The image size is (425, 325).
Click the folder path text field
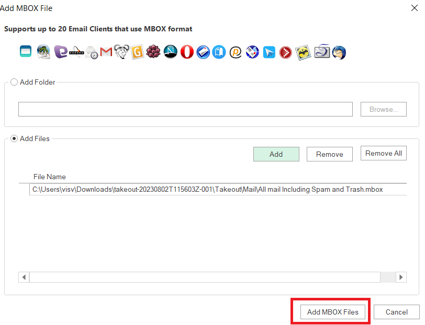(185, 109)
